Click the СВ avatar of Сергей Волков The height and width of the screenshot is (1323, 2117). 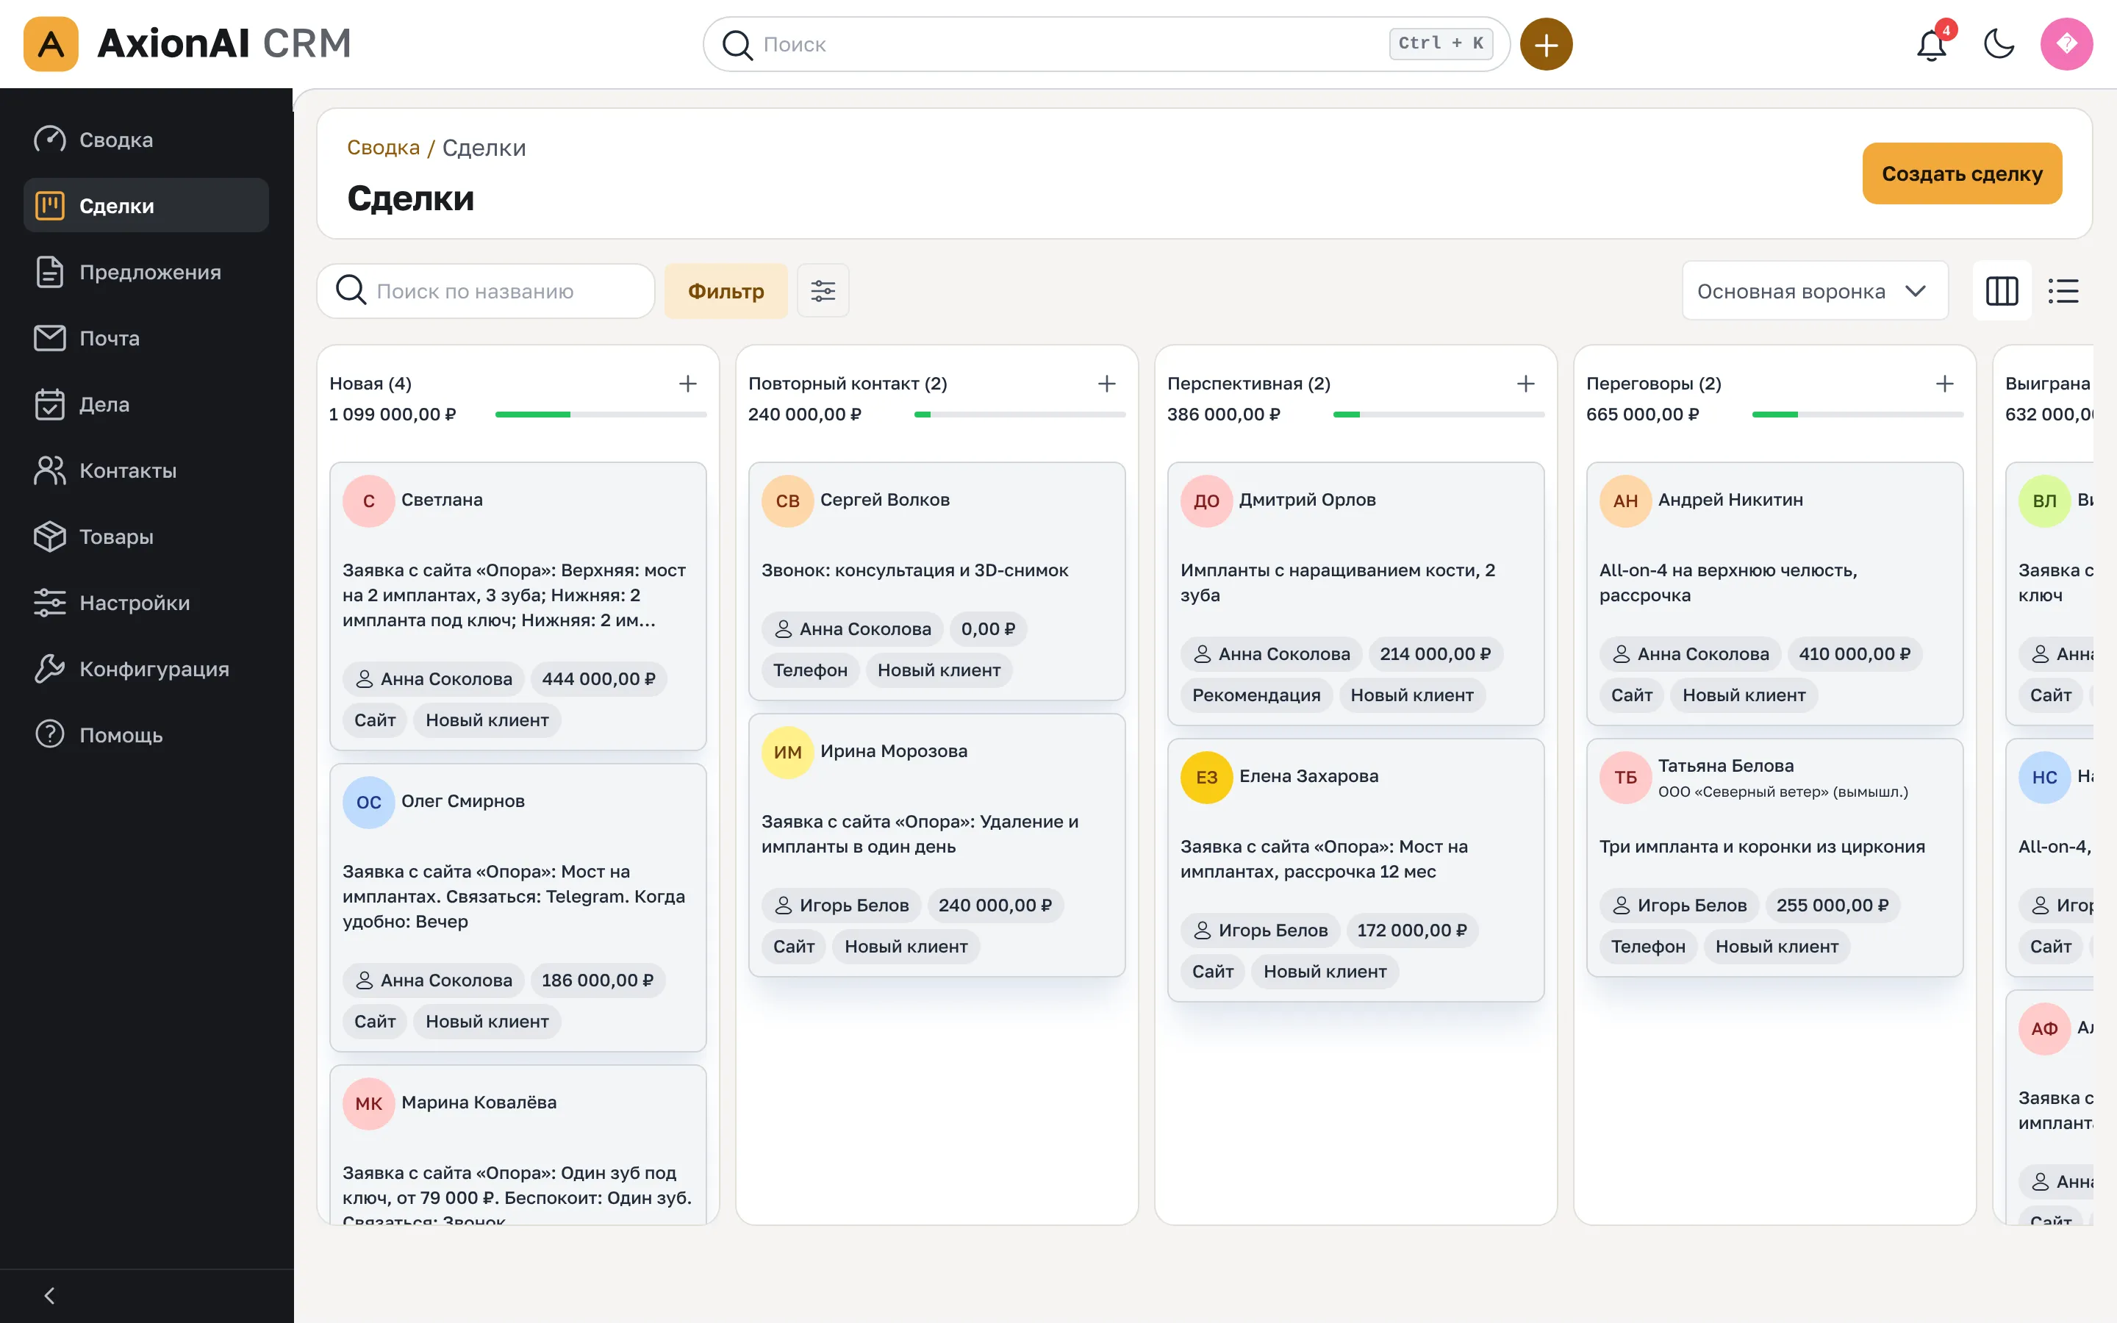(787, 501)
